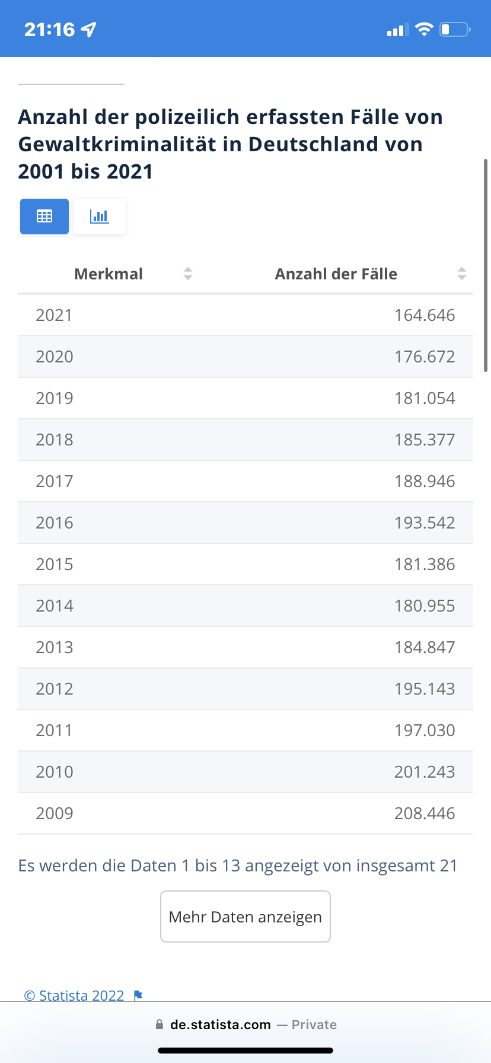Select the 2016 row with 193.542
This screenshot has width=491, height=1063.
pyautogui.click(x=245, y=523)
